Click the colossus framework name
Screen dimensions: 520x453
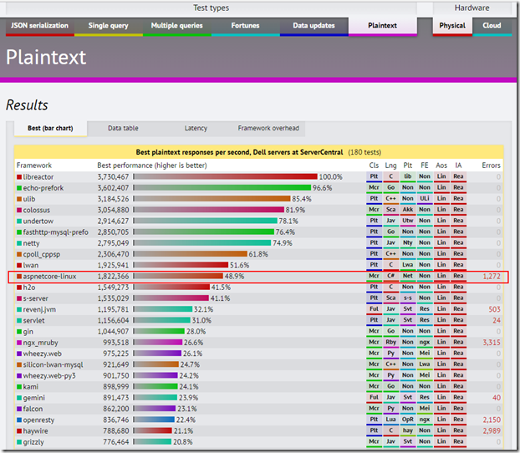click(37, 211)
